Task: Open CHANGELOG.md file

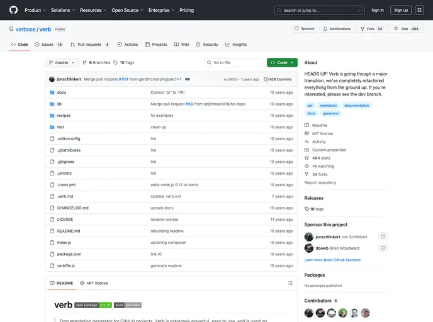Action: pyautogui.click(x=72, y=208)
